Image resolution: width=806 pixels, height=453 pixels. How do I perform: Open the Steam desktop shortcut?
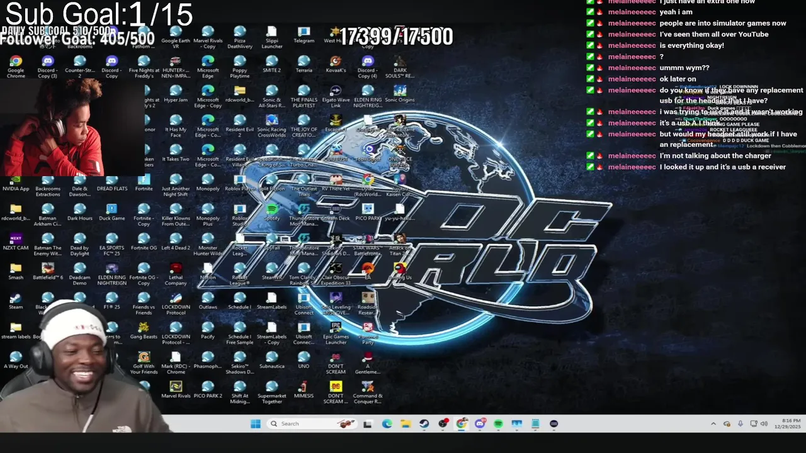(x=16, y=301)
